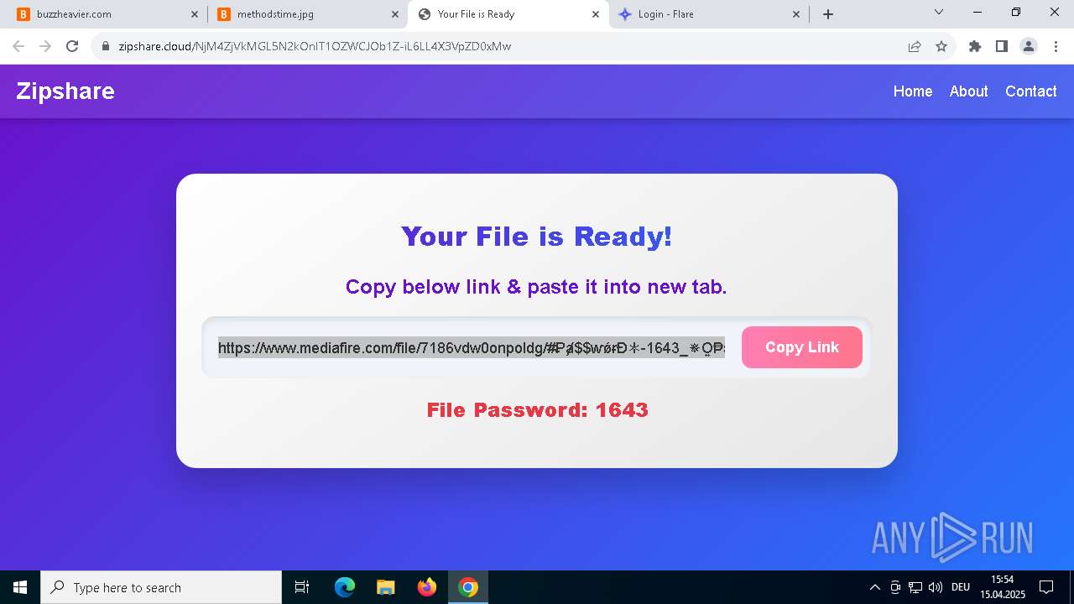Click the mediafire link text field
Screen dimensions: 1074x604
coord(472,347)
